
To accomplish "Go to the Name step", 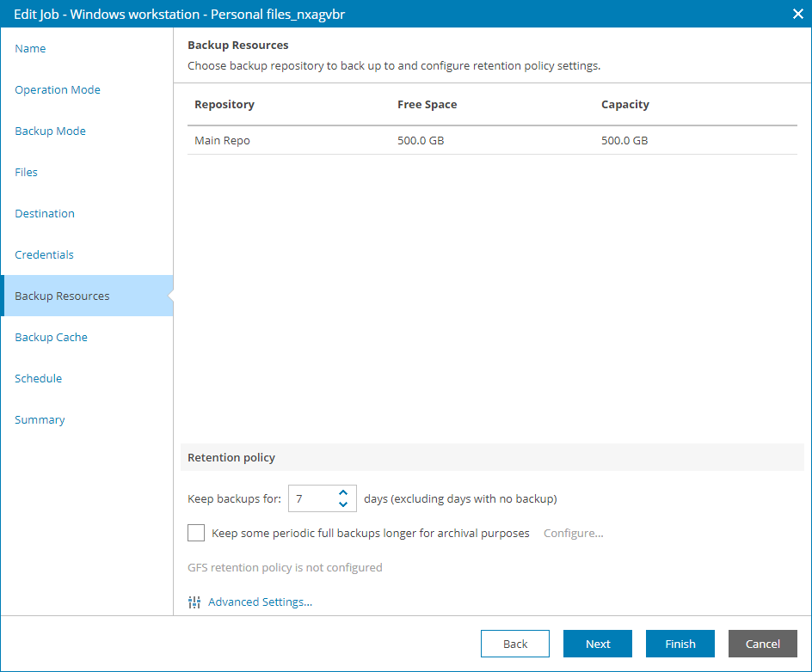I will 30,48.
